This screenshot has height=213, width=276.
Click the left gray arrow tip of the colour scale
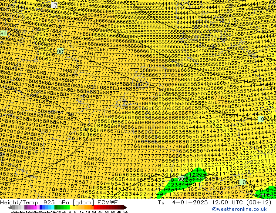point(10,207)
